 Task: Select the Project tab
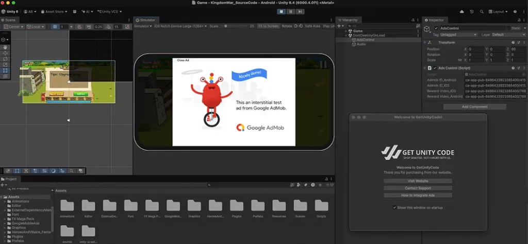pos(9,179)
